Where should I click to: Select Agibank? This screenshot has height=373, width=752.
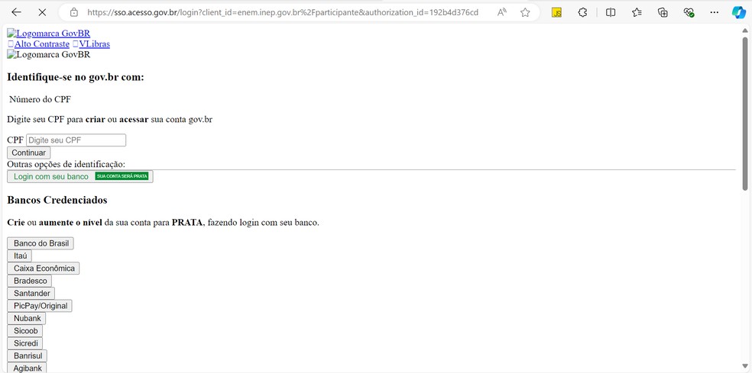click(27, 368)
